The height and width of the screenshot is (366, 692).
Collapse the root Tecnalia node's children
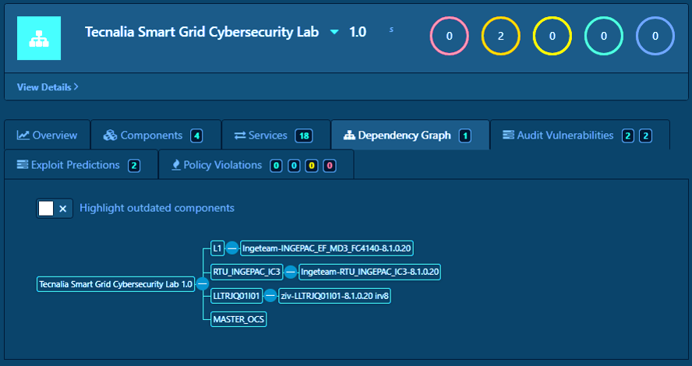click(x=202, y=284)
